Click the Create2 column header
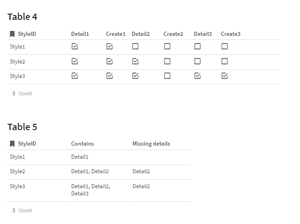300x224 pixels. (x=173, y=34)
